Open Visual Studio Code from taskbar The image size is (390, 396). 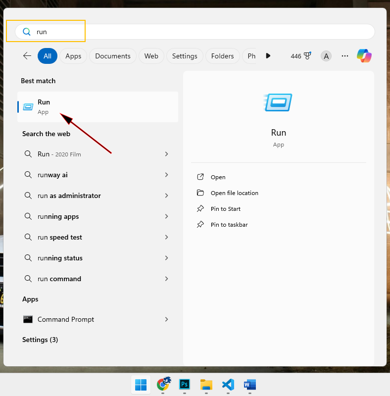tap(228, 384)
